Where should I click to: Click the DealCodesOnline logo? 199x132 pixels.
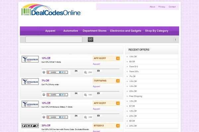tap(51, 10)
